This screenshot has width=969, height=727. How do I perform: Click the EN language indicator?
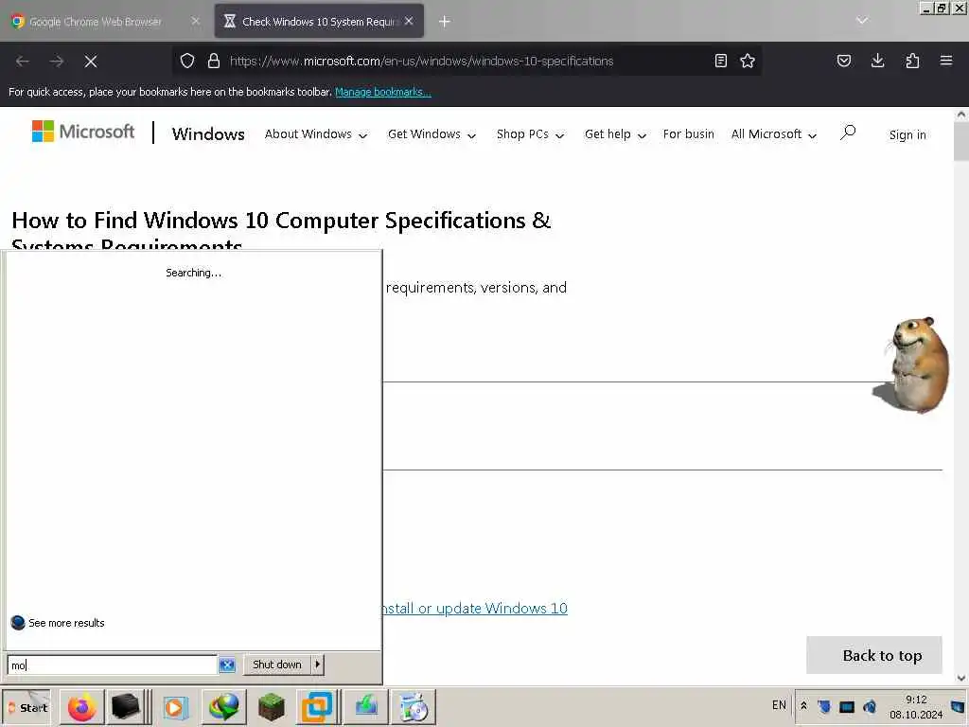779,705
